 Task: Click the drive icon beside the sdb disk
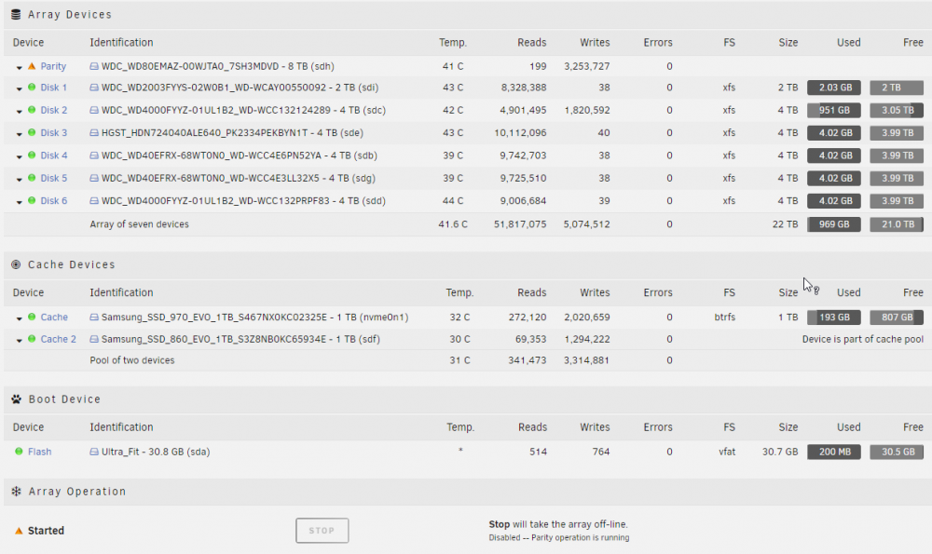pos(94,155)
